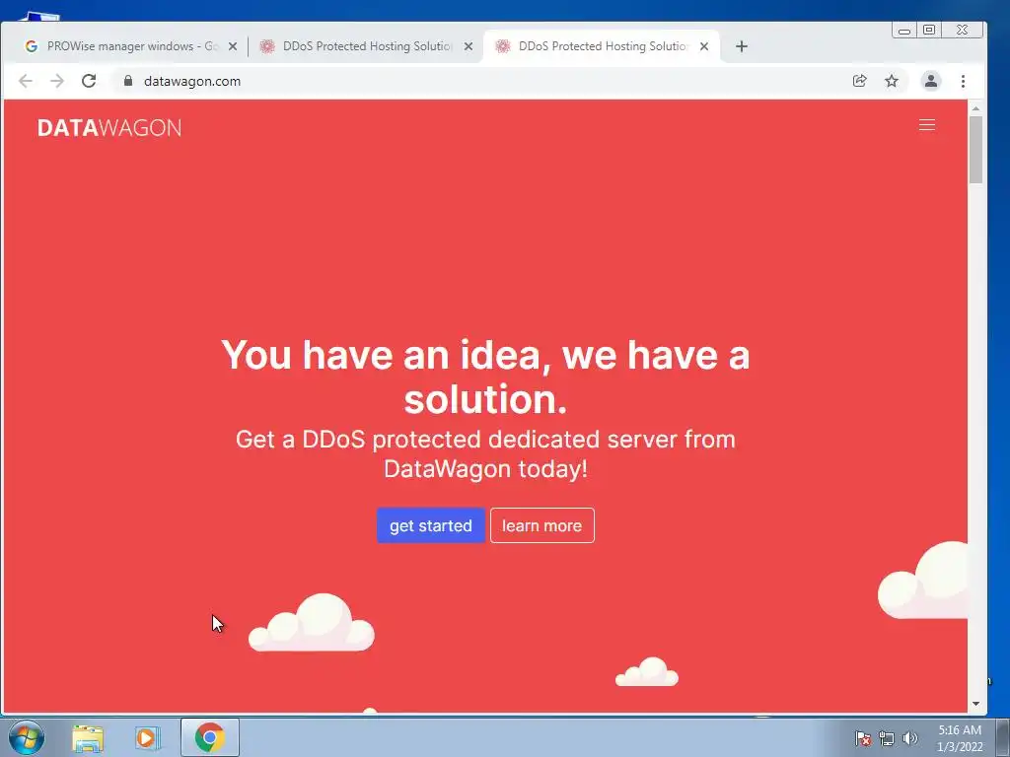Click the page scrollbar up arrow
Viewport: 1010px width, 757px height.
pos(975,108)
